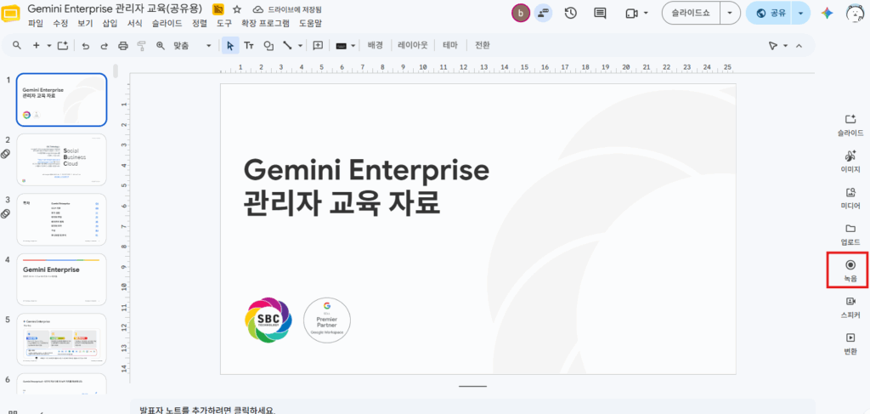Open the 슬라이드쇼 dropdown arrow

(730, 13)
